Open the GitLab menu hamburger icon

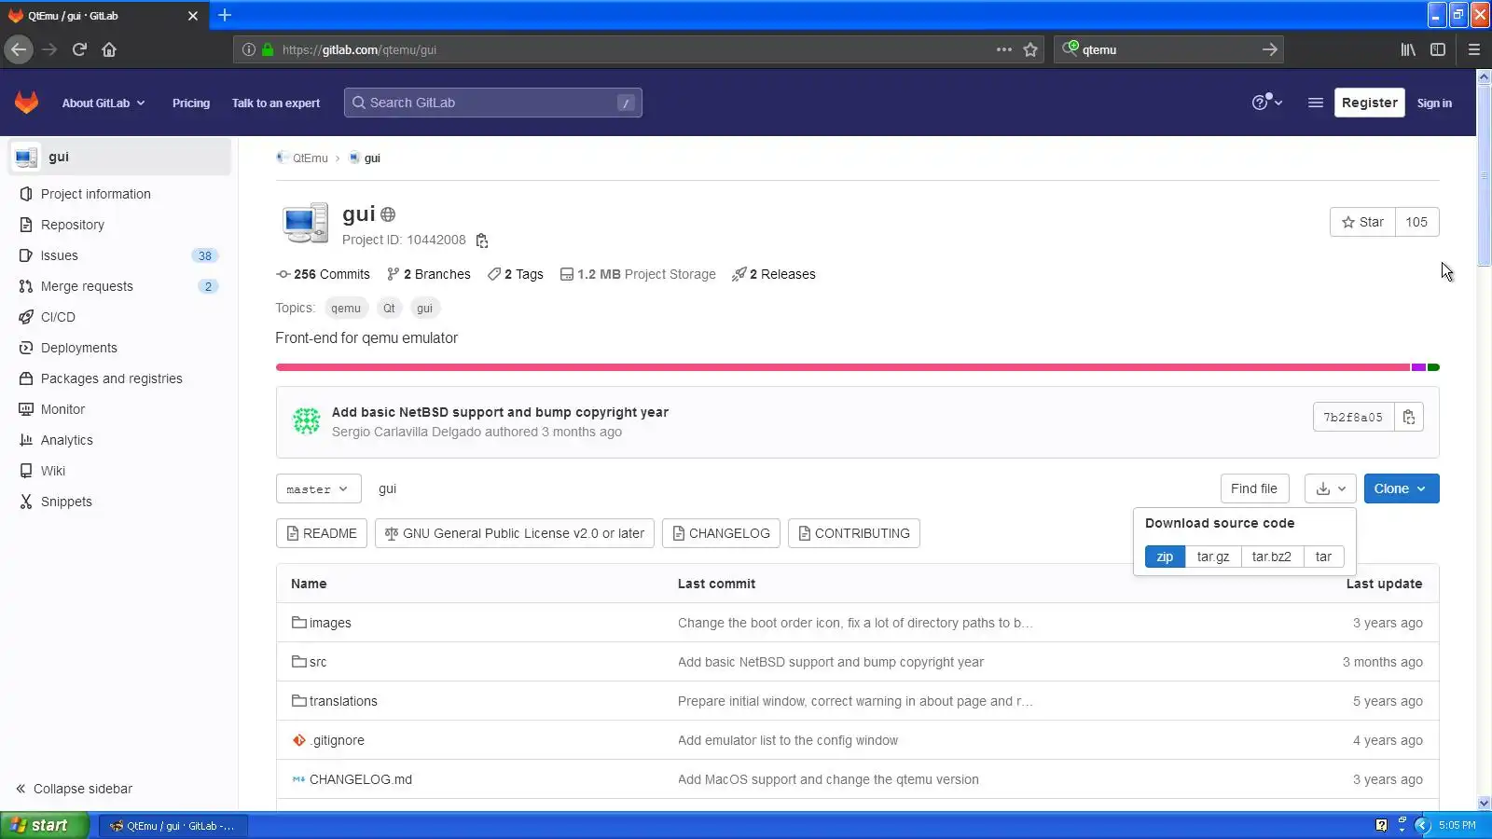pyautogui.click(x=1316, y=103)
